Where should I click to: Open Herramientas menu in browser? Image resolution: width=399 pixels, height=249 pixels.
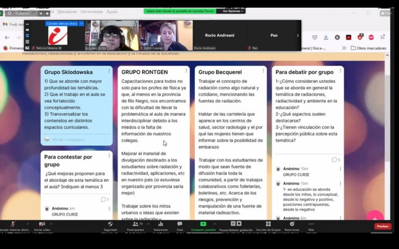(x=92, y=12)
